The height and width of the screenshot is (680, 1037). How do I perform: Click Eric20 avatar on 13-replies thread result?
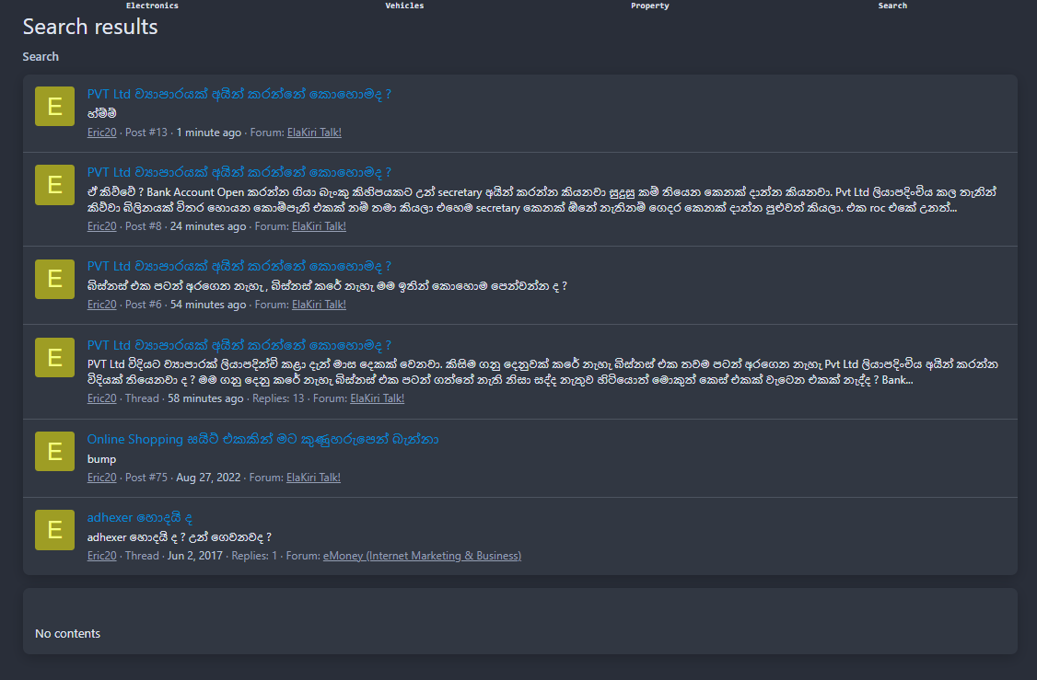click(54, 358)
